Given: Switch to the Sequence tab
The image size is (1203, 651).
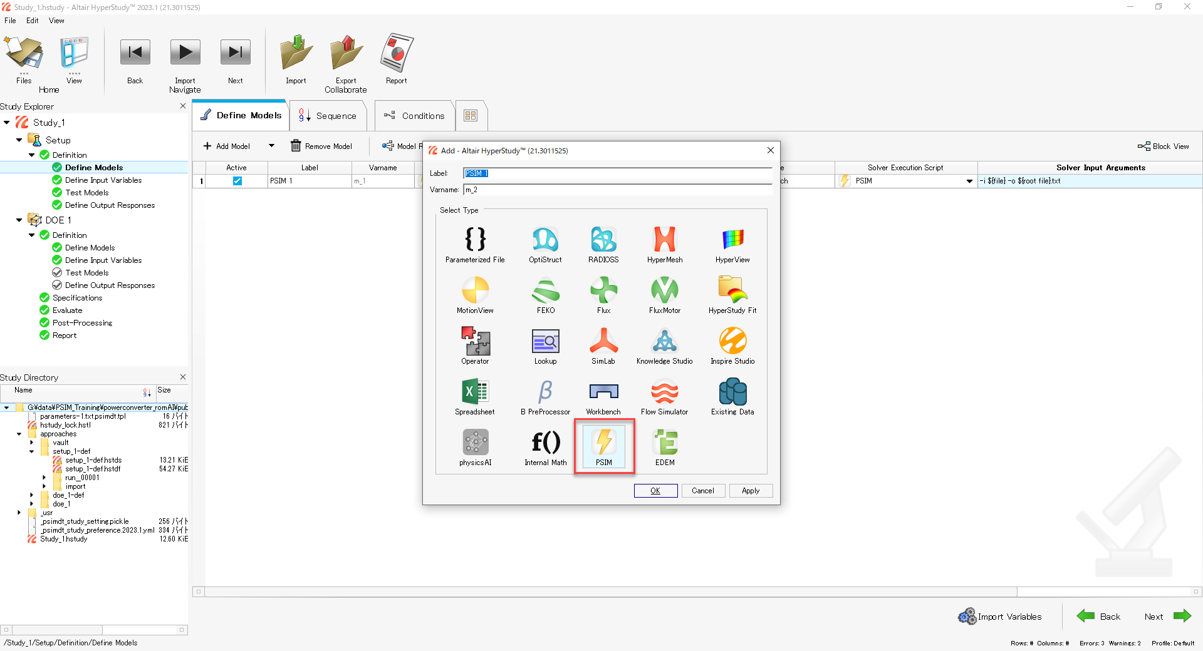Looking at the screenshot, I should click(327, 116).
